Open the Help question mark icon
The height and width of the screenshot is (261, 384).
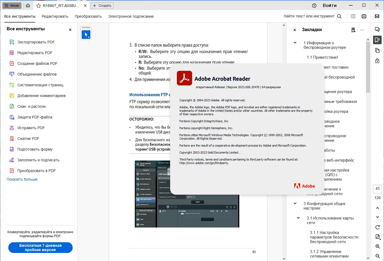coord(314,6)
